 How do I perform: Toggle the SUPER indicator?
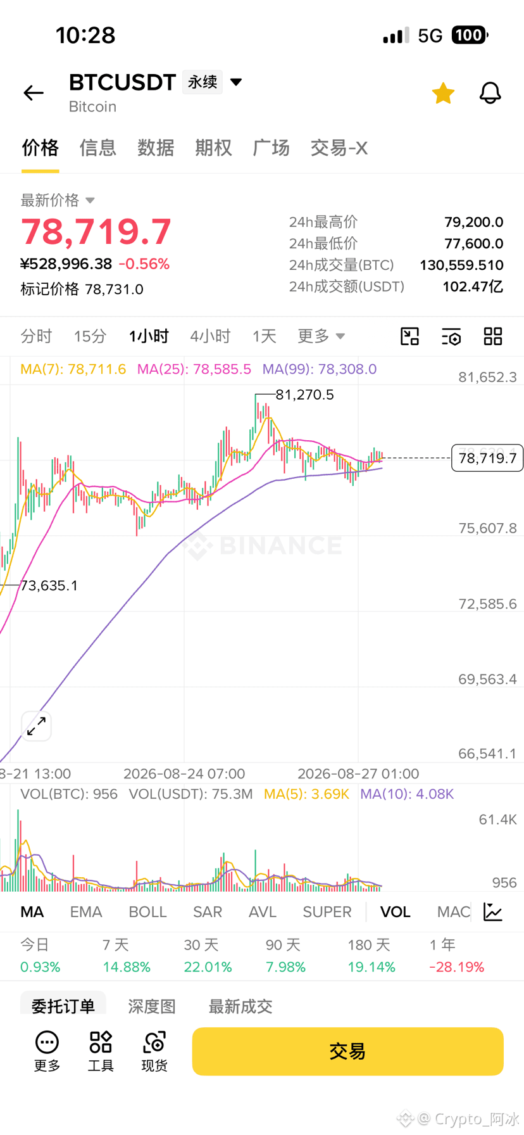(327, 911)
